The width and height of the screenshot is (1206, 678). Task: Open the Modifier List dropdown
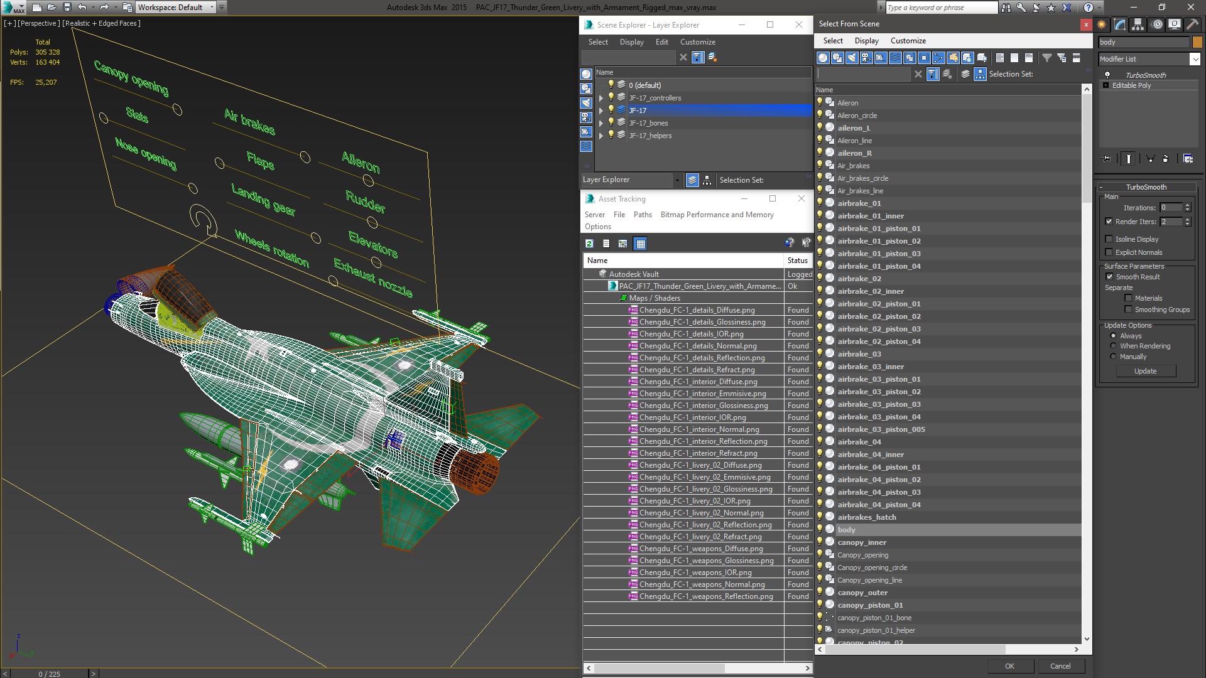(x=1194, y=59)
